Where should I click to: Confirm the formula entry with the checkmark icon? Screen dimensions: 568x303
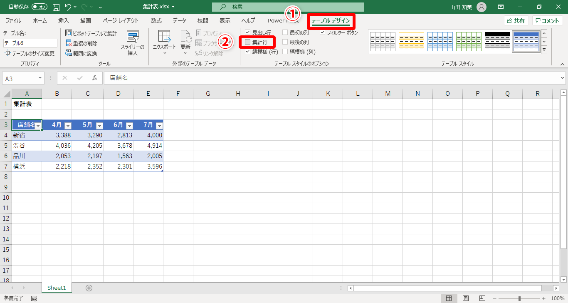(x=80, y=78)
